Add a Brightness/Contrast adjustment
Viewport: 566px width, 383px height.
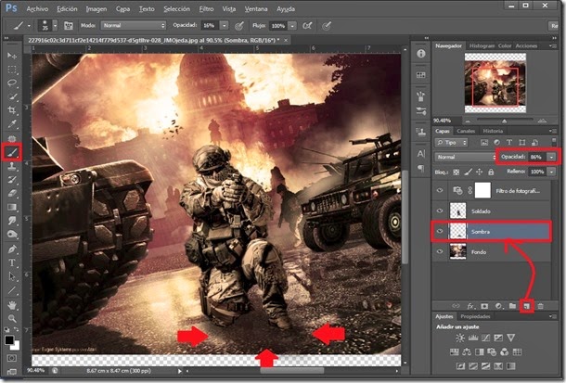(x=460, y=338)
